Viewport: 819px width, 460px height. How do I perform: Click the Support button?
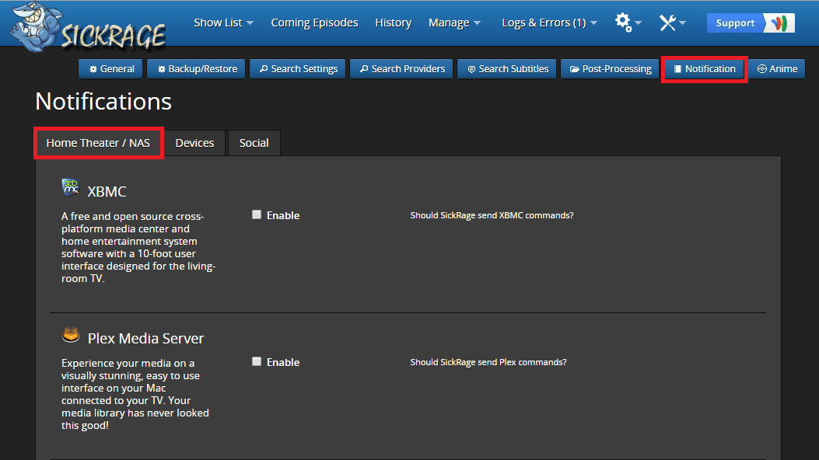click(x=735, y=23)
